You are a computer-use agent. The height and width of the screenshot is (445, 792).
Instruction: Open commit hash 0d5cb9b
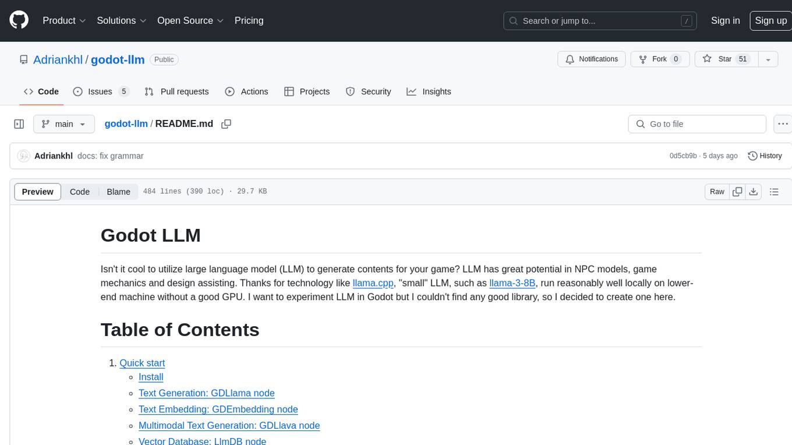click(x=683, y=156)
